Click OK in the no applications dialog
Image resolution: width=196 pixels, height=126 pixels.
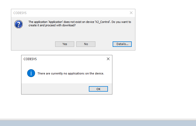coord(98,89)
